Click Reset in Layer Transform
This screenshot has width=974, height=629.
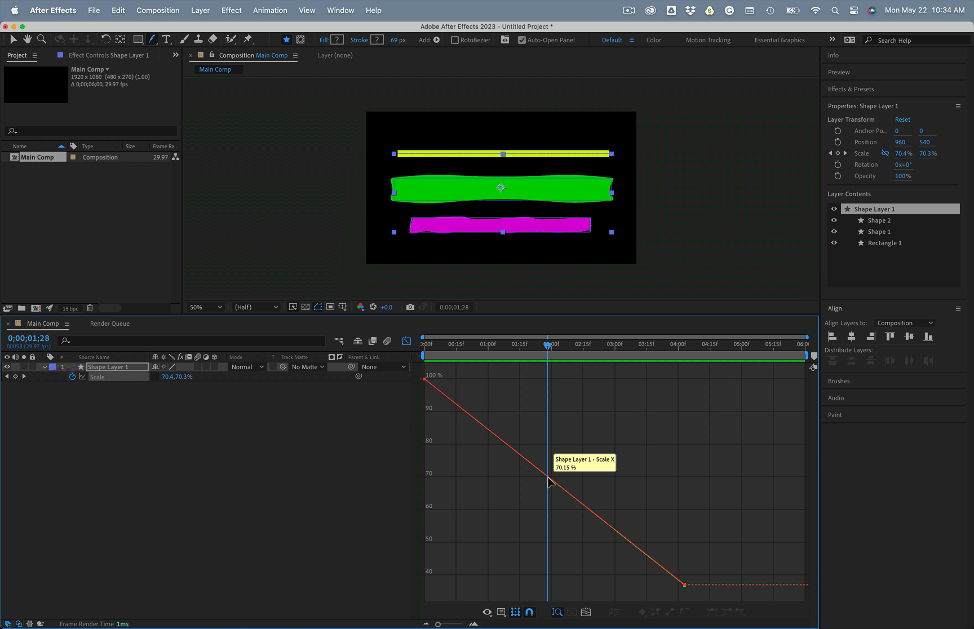902,119
